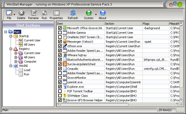Click the StartUp box icon in tree
186x114 pixels.
pyautogui.click(x=16, y=36)
